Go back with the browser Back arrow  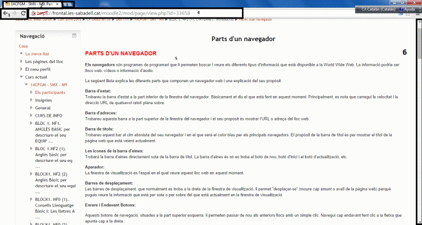(x=6, y=13)
